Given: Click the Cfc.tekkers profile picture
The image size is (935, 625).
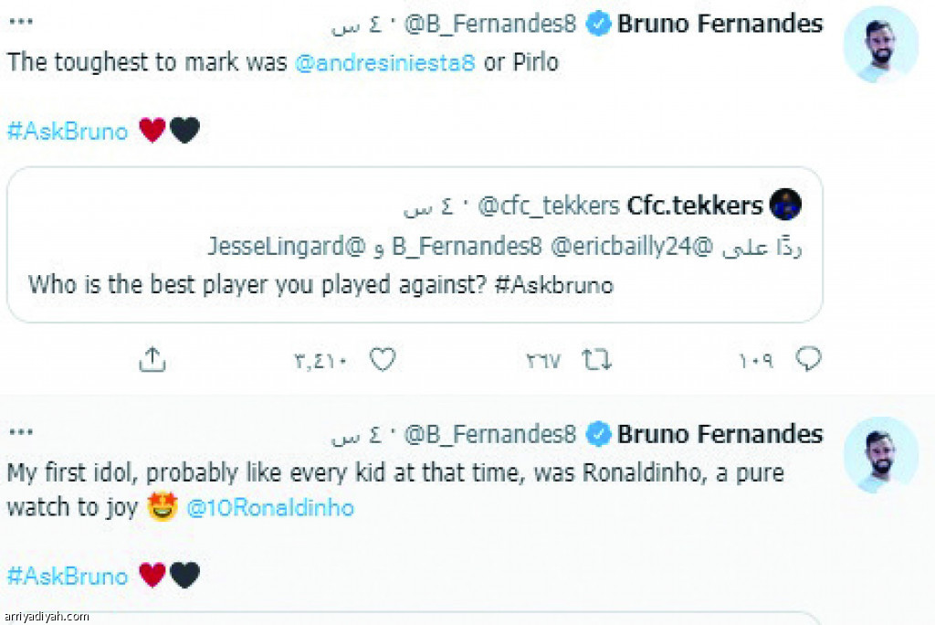Looking at the screenshot, I should coord(785,205).
